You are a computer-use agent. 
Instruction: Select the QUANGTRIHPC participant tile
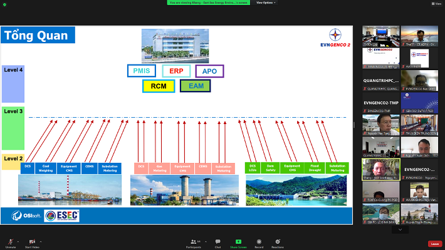pos(381,81)
